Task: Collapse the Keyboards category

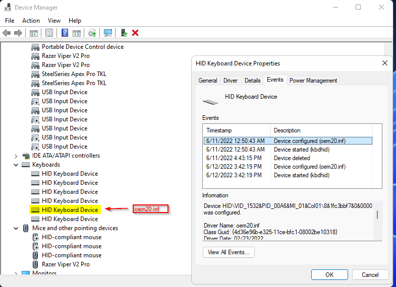Action: pos(16,165)
